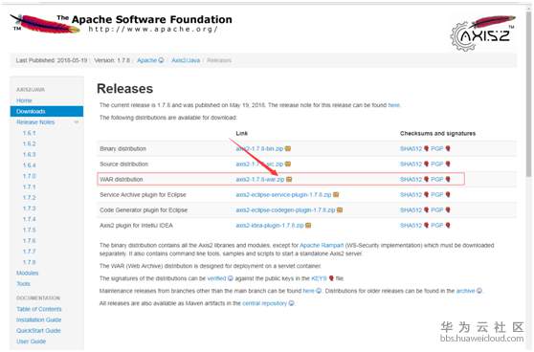Open the KEYS file link
Viewport: 534px width, 352px height.
pos(319,278)
